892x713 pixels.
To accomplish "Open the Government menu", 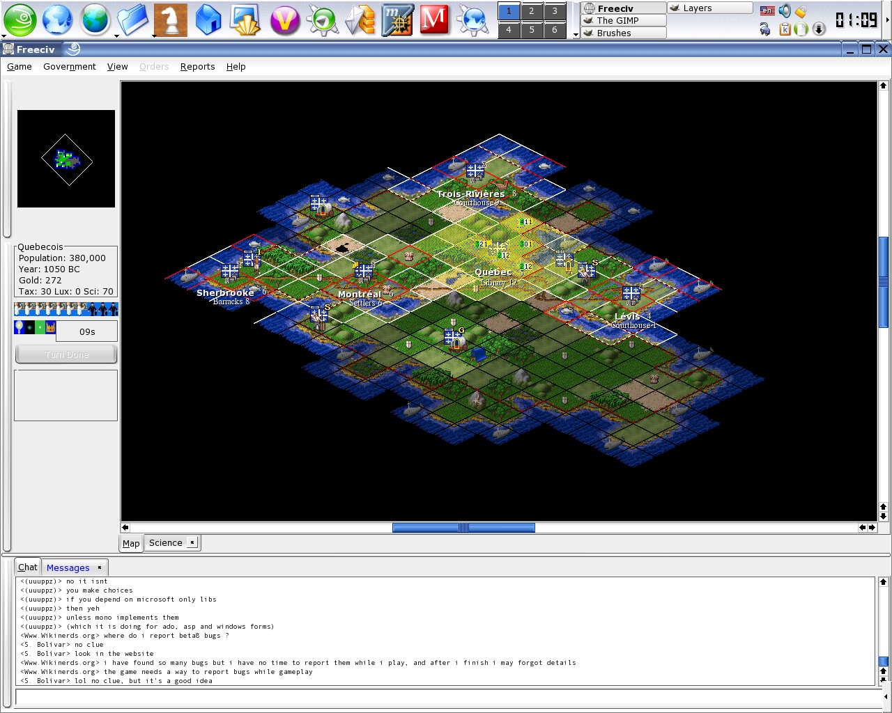I will point(70,67).
